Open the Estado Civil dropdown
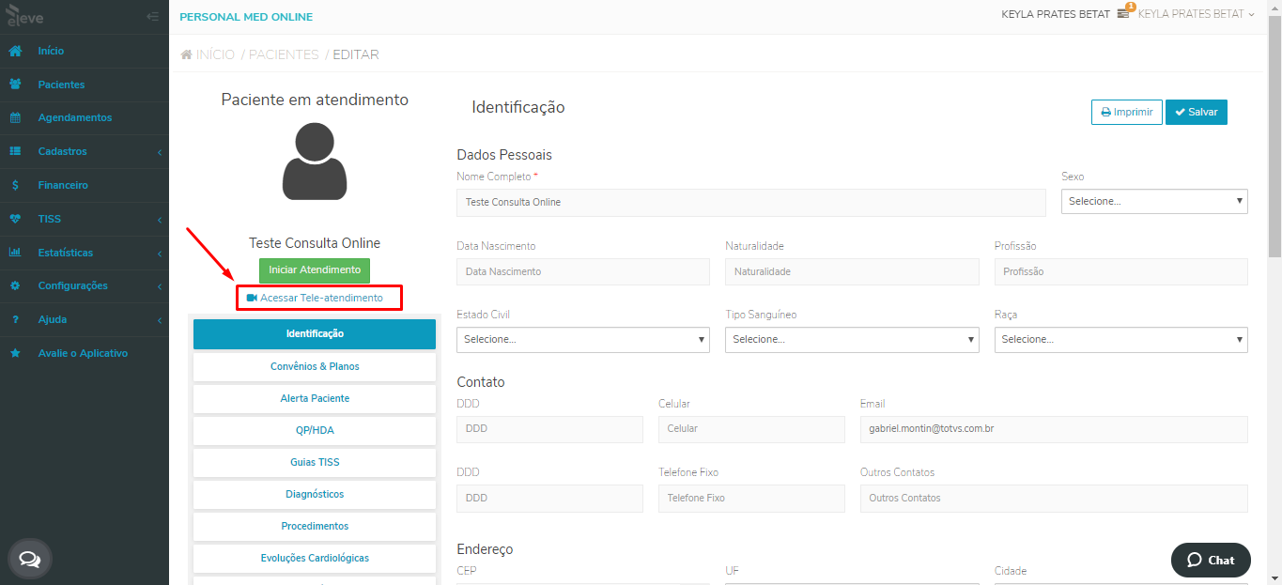Image resolution: width=1282 pixels, height=585 pixels. pos(583,339)
